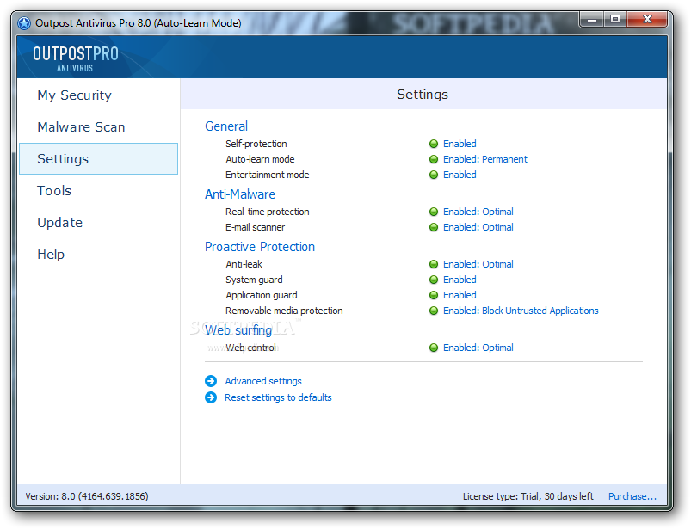Screen dimensions: 691x529
Task: Close the Outpost Antivirus window
Action: pos(647,20)
